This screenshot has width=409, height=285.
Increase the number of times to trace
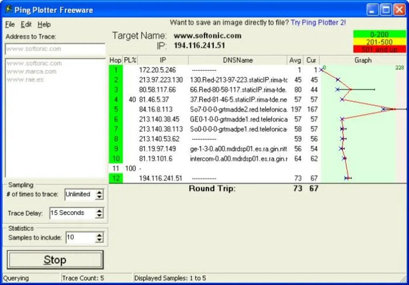coord(99,192)
